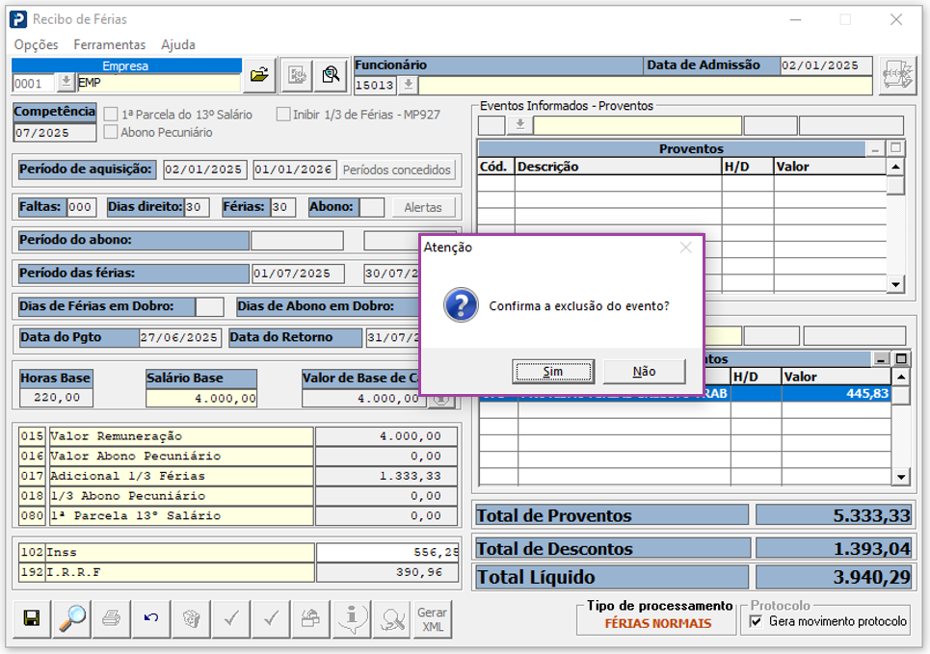The width and height of the screenshot is (930, 654).
Task: Click the Empresa code field 0001
Action: point(34,83)
